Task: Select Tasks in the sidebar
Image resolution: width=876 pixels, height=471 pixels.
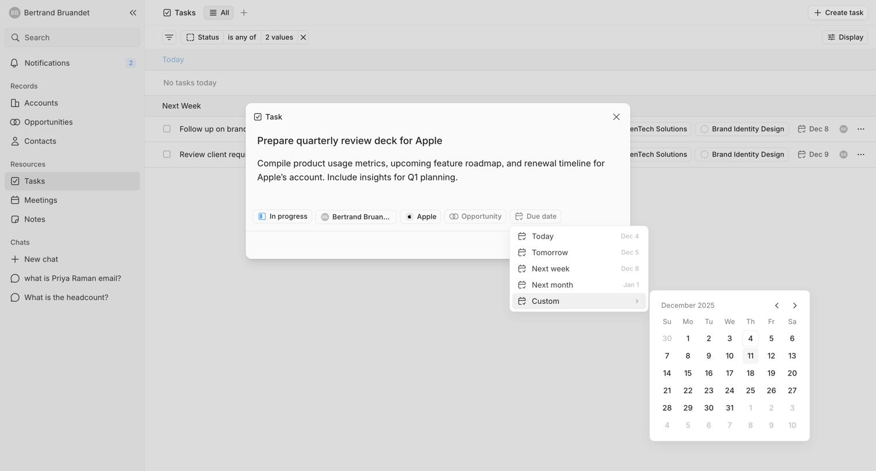Action: (x=72, y=181)
